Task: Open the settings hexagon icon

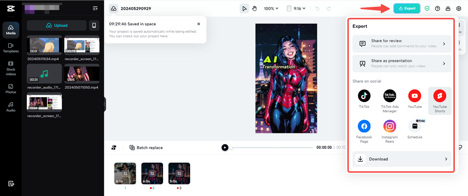Action: (x=459, y=8)
